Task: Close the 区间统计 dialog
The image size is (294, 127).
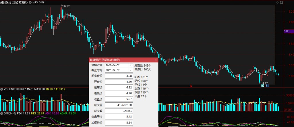Action: (156, 60)
